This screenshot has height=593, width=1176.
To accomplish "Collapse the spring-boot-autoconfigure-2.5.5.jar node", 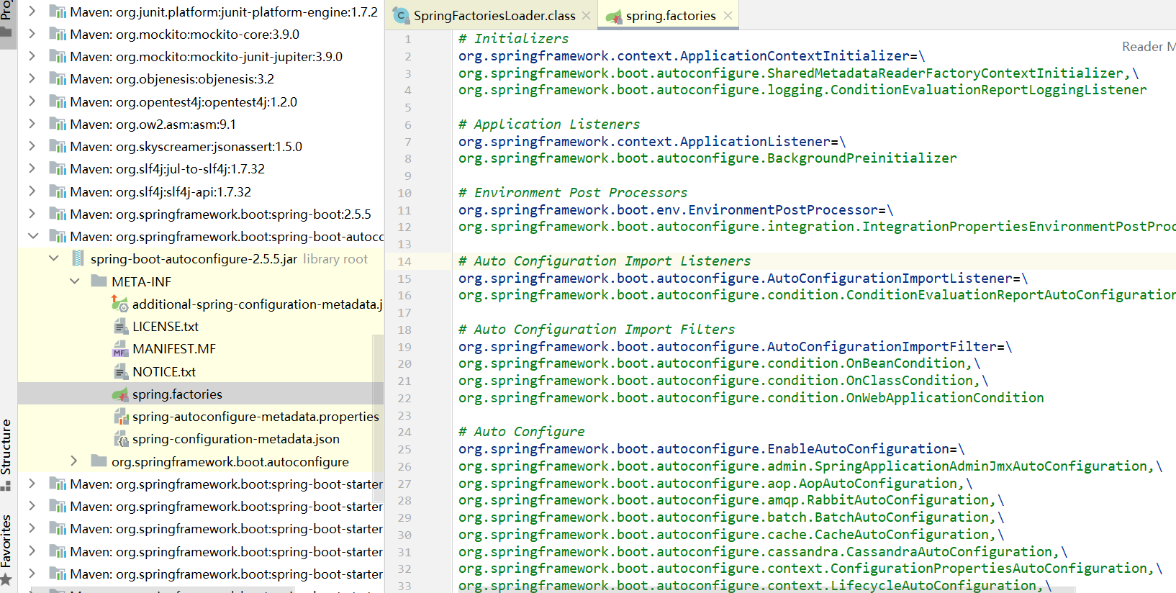I will point(54,258).
